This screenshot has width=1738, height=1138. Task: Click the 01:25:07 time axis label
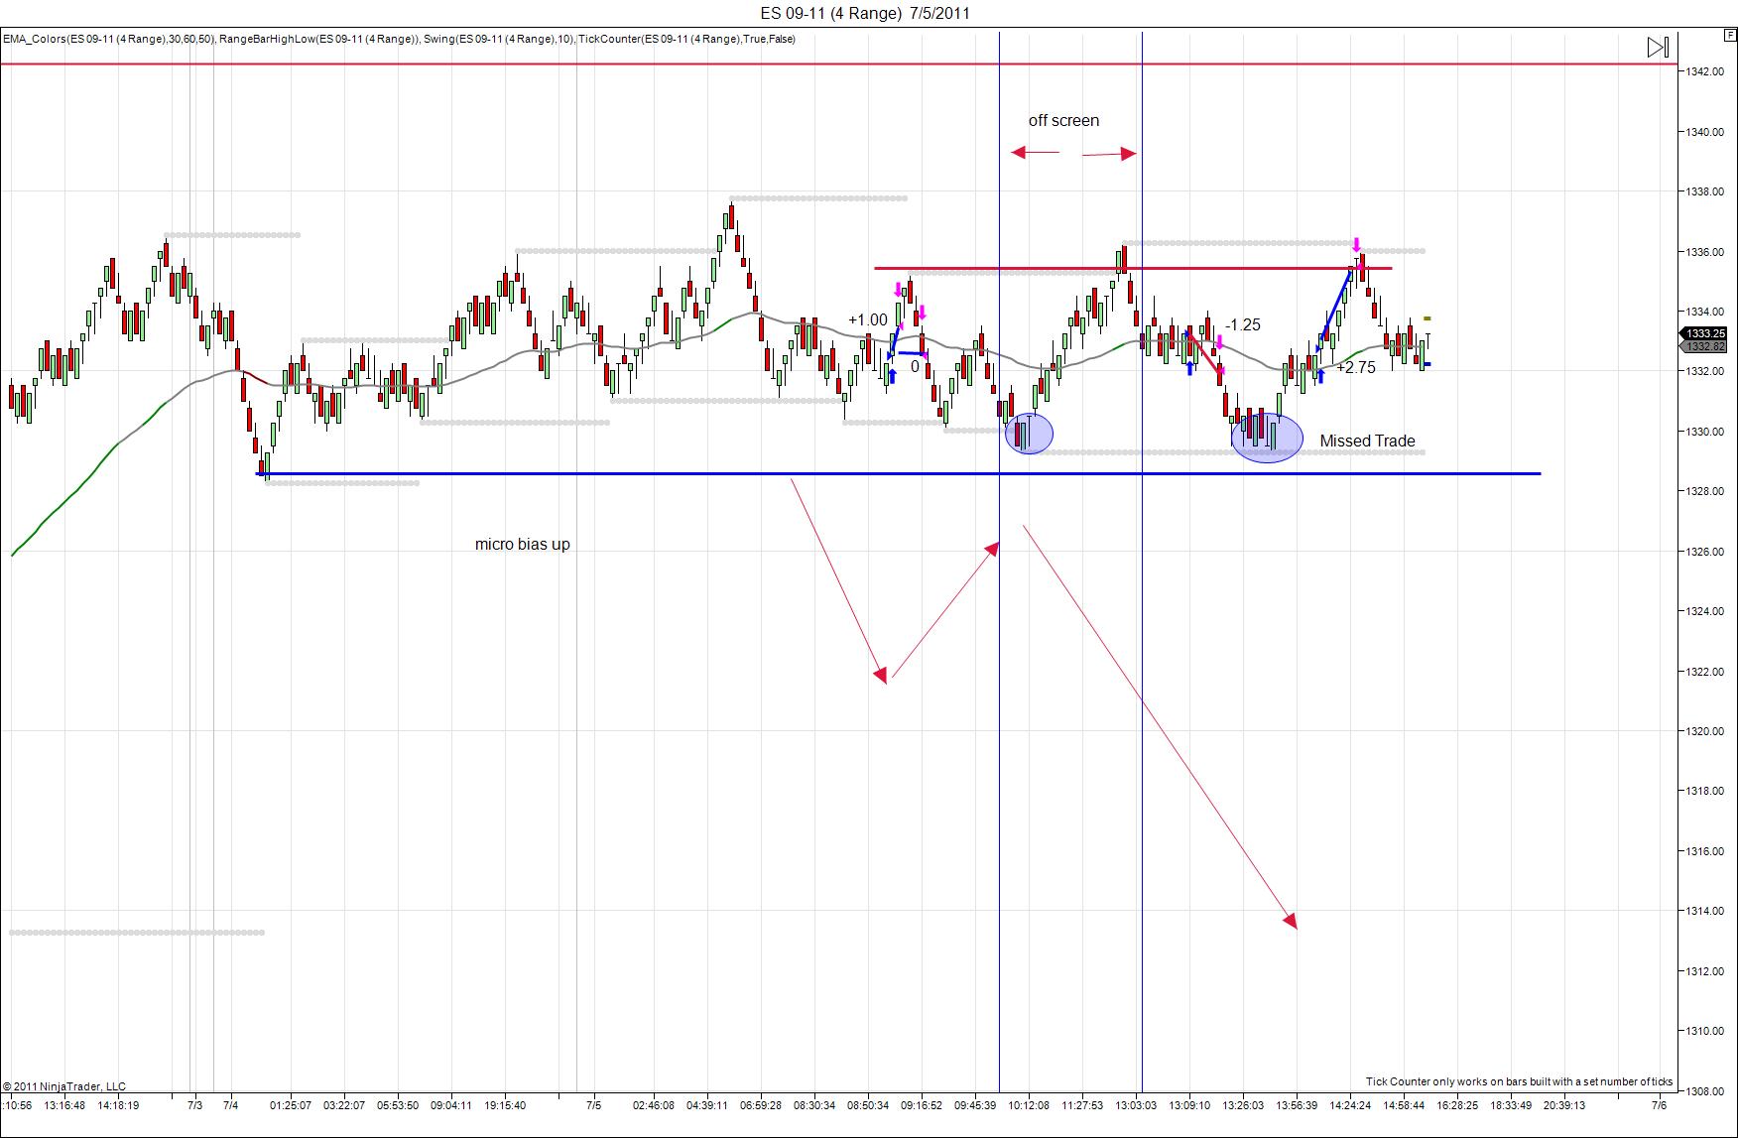[291, 1105]
